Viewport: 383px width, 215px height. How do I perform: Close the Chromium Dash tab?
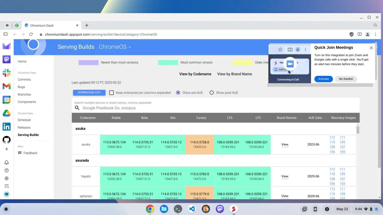(77, 25)
